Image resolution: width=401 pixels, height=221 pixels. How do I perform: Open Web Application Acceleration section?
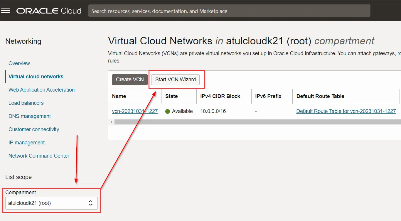click(x=41, y=90)
